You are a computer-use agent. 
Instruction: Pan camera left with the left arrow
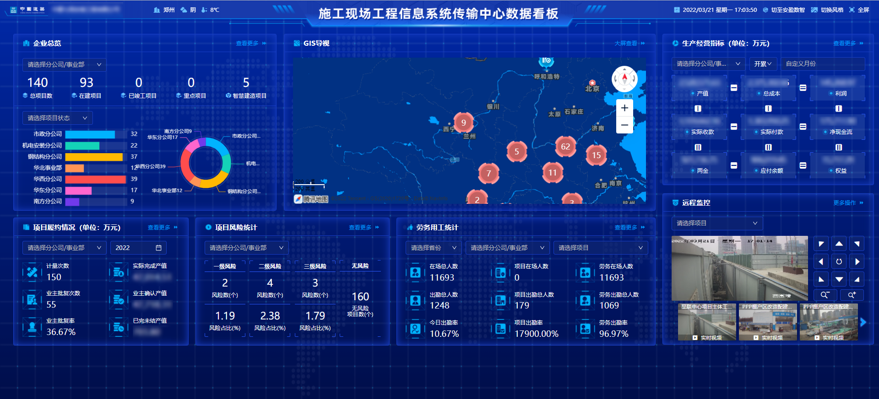pos(821,262)
